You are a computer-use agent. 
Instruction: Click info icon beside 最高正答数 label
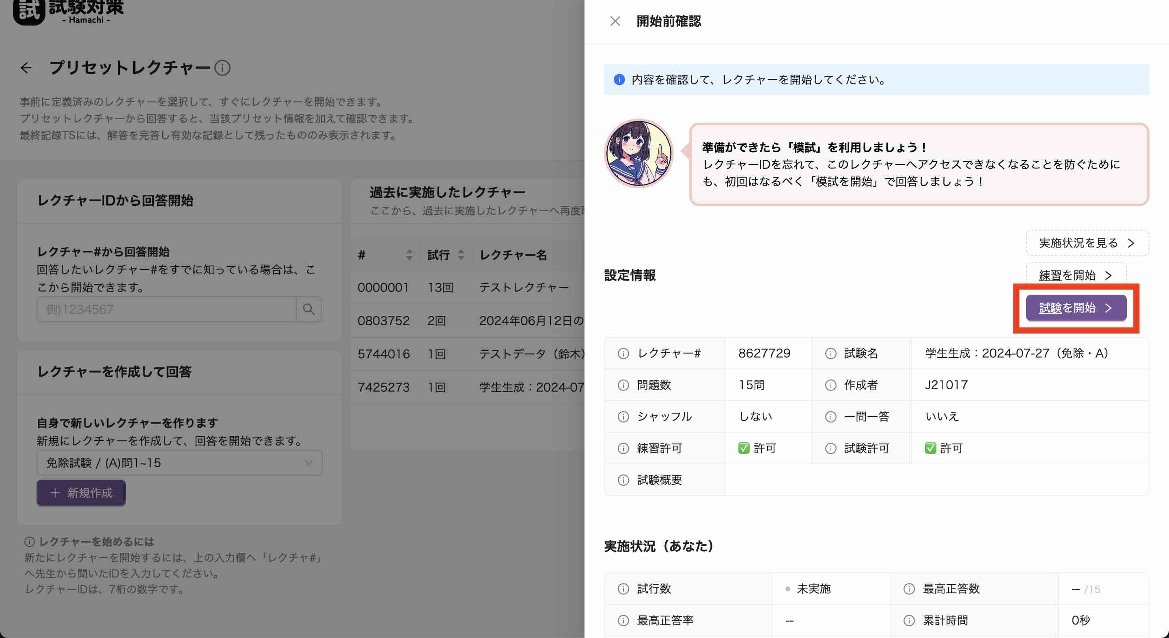(x=909, y=589)
